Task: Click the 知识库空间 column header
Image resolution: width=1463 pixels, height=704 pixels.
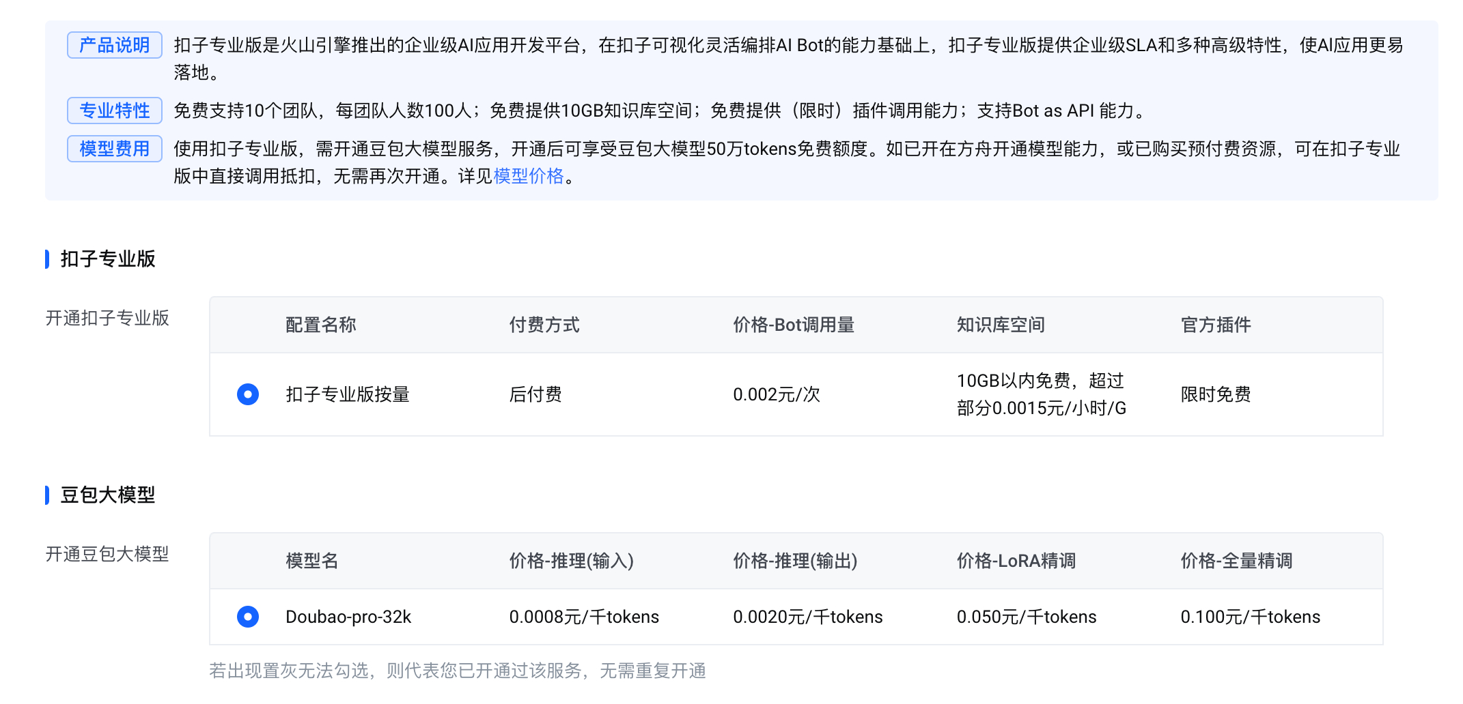Action: tap(1001, 325)
